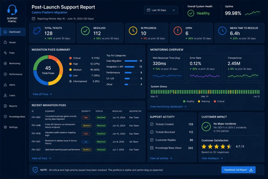Click the FIX-1452 row in recent fixes

tap(87, 118)
